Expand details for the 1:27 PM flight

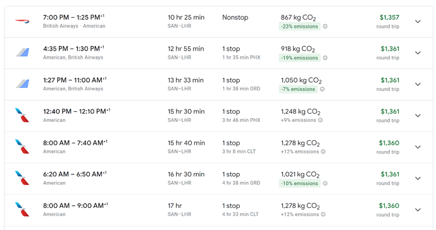point(418,84)
